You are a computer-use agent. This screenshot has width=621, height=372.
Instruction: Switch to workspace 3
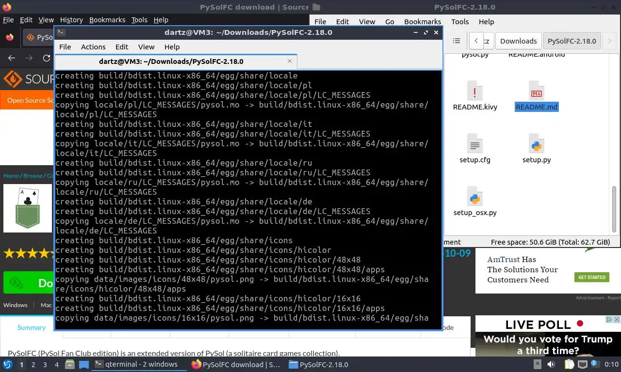(x=45, y=364)
